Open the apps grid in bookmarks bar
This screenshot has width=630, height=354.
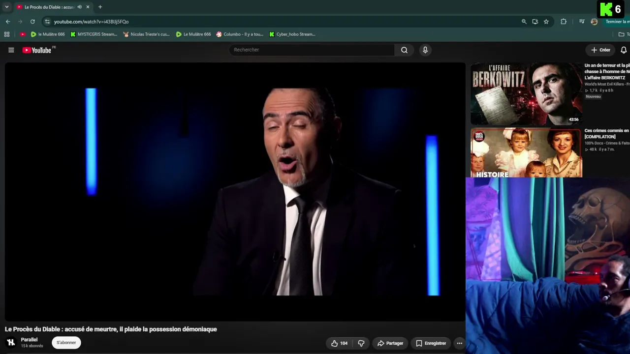[x=7, y=34]
